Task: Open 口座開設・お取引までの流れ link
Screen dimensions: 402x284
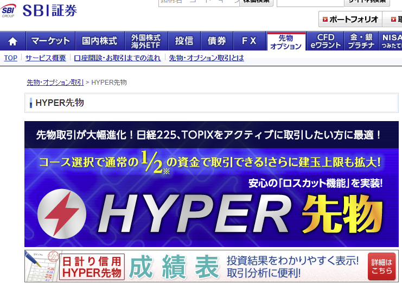Action: pos(117,58)
